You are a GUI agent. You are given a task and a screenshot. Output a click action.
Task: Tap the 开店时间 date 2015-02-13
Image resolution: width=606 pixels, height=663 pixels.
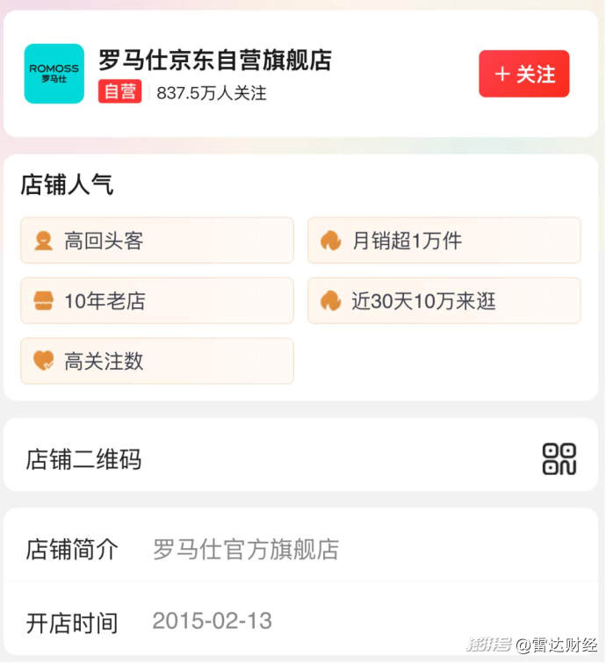click(213, 621)
